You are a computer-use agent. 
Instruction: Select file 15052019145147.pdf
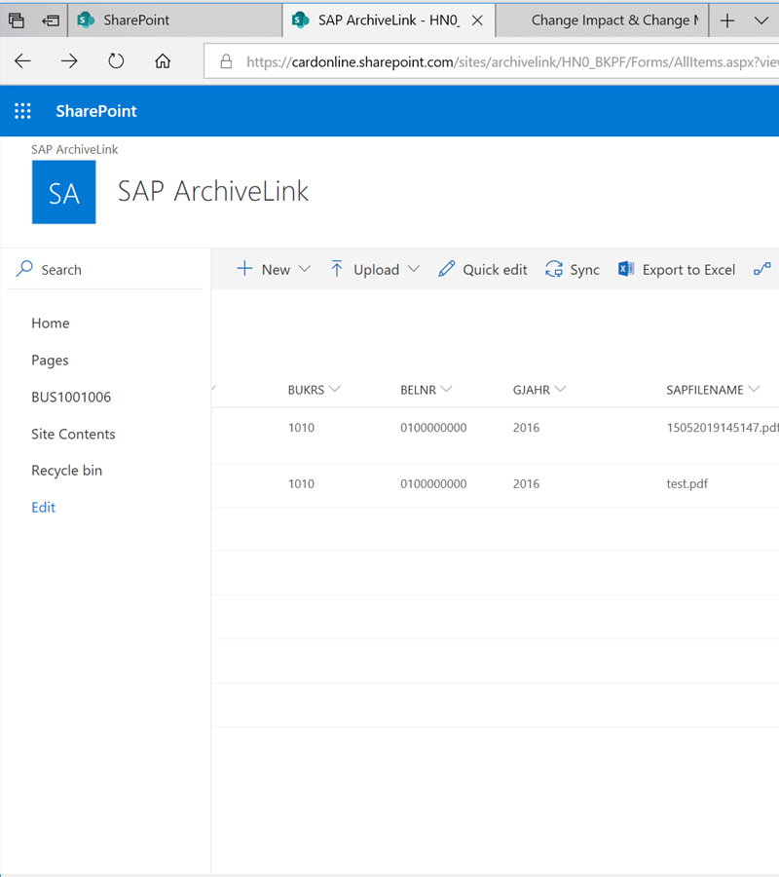(722, 428)
